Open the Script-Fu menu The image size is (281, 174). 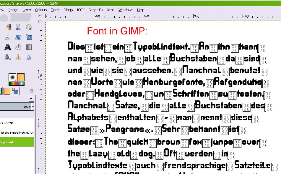[x=96, y=10]
